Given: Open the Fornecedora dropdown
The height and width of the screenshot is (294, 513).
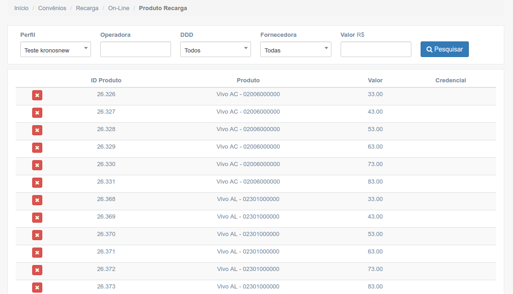Looking at the screenshot, I should point(295,50).
